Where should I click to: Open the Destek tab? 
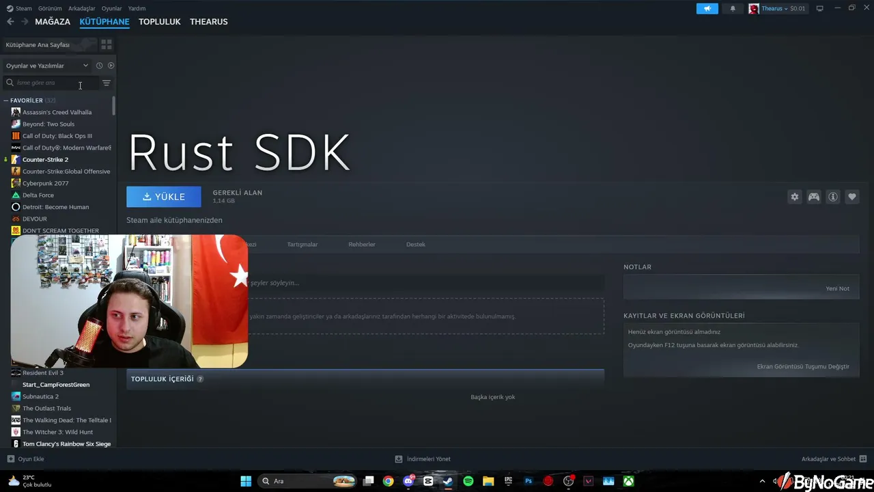(416, 245)
